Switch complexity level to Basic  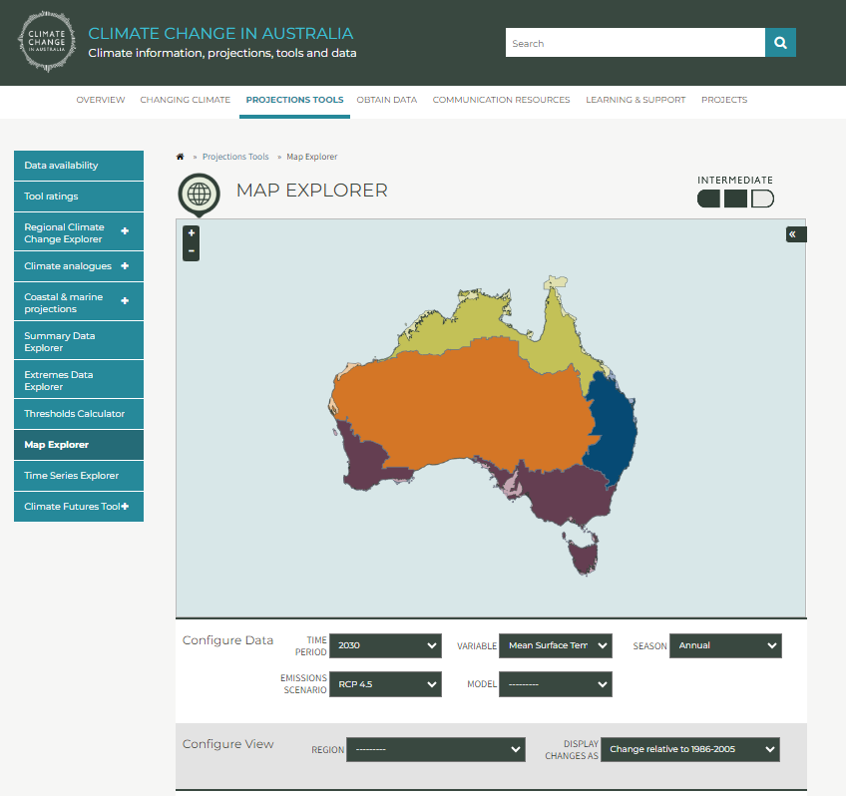[708, 199]
